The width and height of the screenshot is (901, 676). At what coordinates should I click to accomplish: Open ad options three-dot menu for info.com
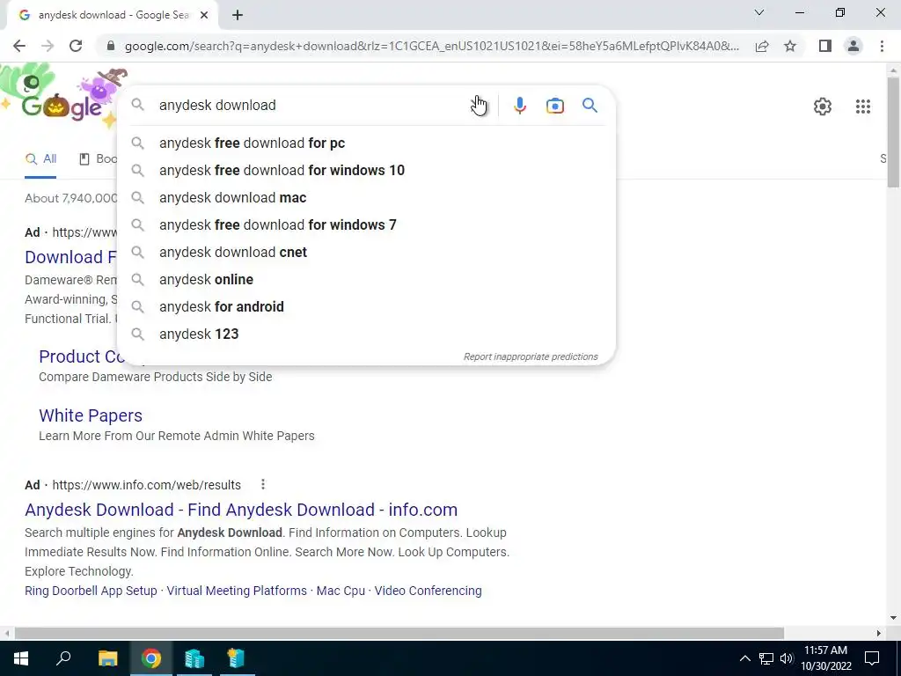[x=262, y=485]
